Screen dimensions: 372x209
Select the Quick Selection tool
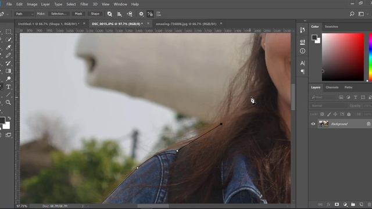point(8,39)
